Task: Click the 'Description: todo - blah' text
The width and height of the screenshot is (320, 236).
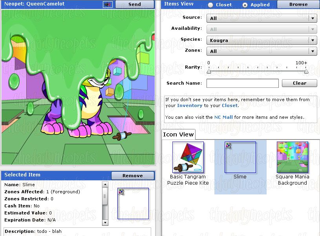Action: click(x=33, y=231)
